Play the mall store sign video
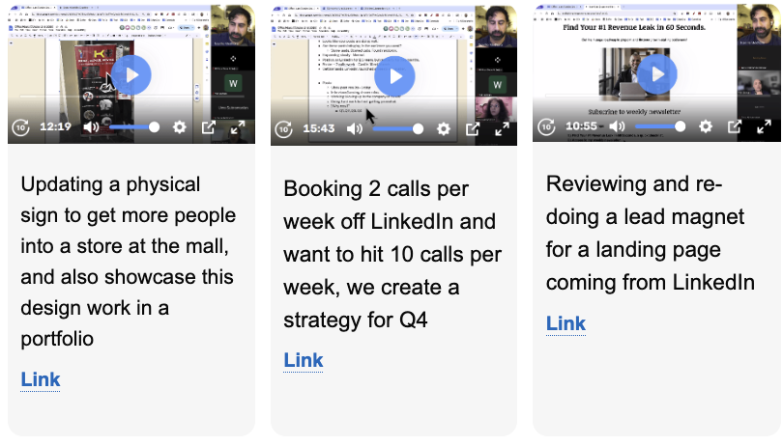The image size is (783, 446). pos(130,75)
